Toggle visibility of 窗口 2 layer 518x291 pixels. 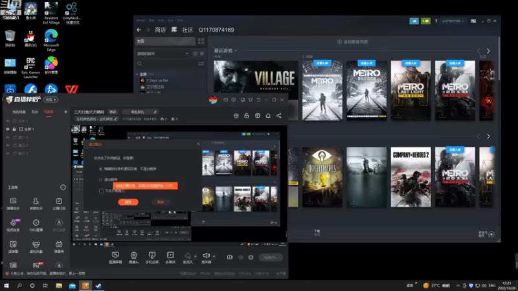tap(8, 145)
